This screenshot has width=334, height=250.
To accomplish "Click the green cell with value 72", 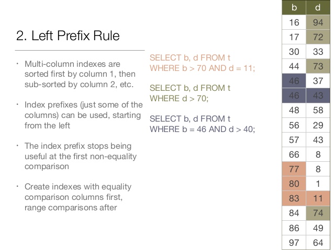I will pyautogui.click(x=318, y=37).
